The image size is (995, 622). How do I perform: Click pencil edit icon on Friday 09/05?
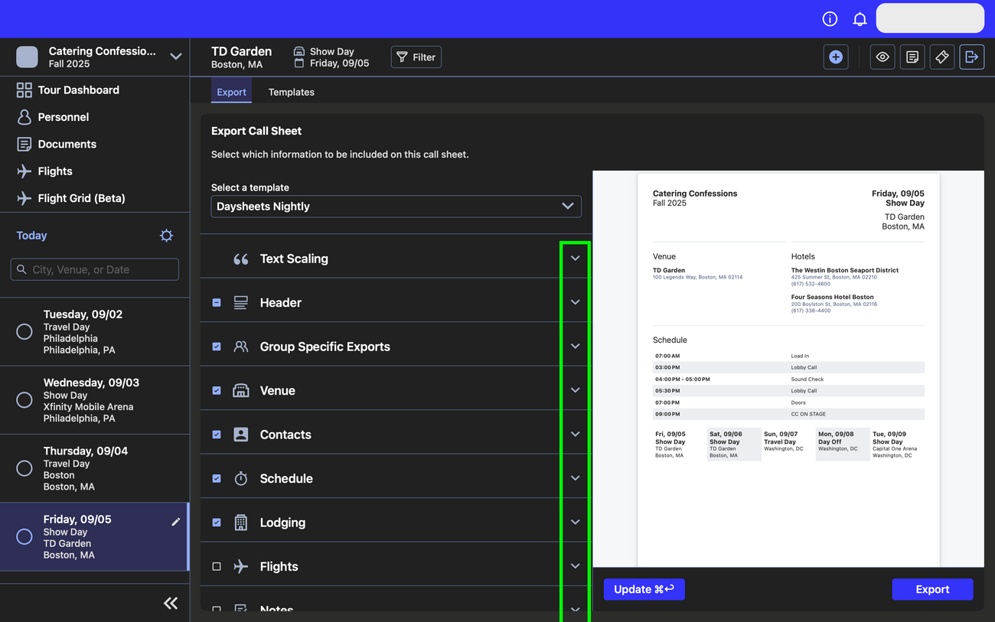(x=175, y=522)
